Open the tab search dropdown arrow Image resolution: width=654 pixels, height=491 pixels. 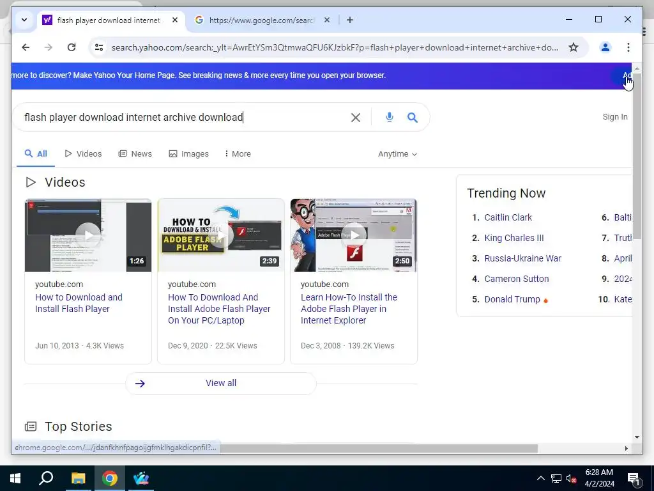pos(24,20)
